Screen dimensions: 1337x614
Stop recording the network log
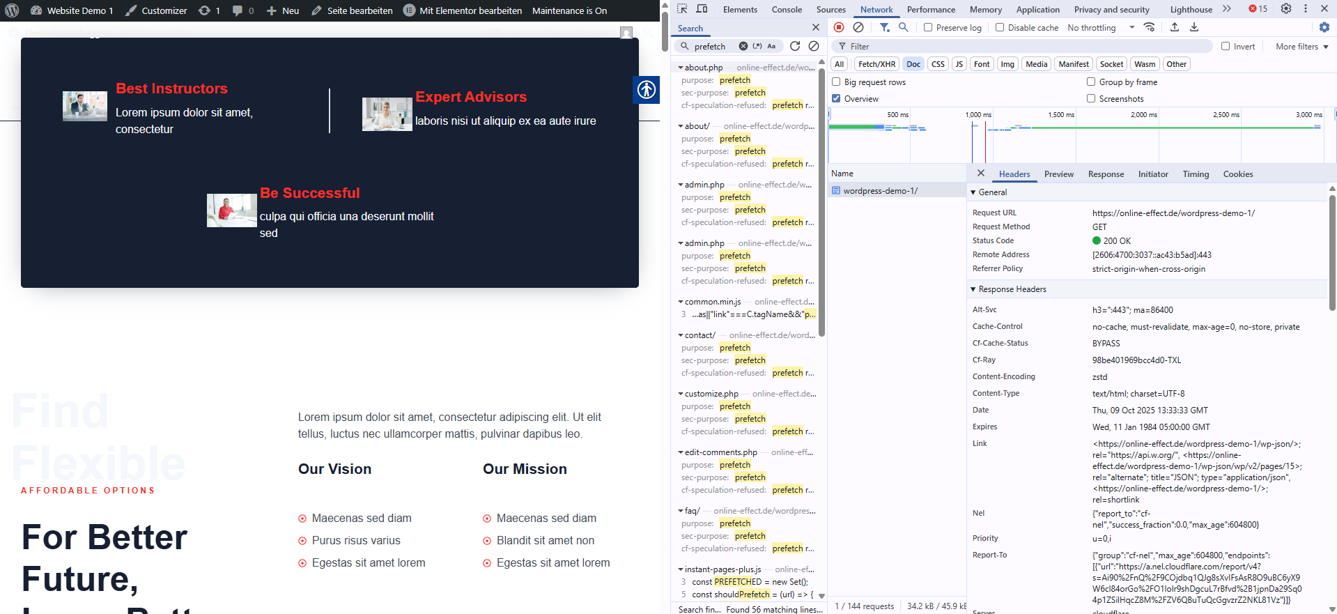839,27
